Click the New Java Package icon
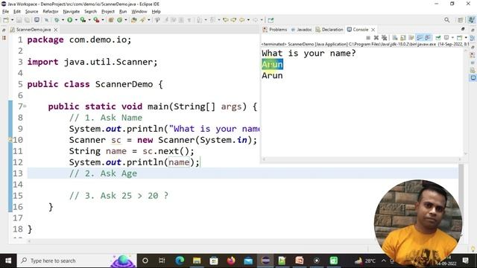 tap(111, 20)
